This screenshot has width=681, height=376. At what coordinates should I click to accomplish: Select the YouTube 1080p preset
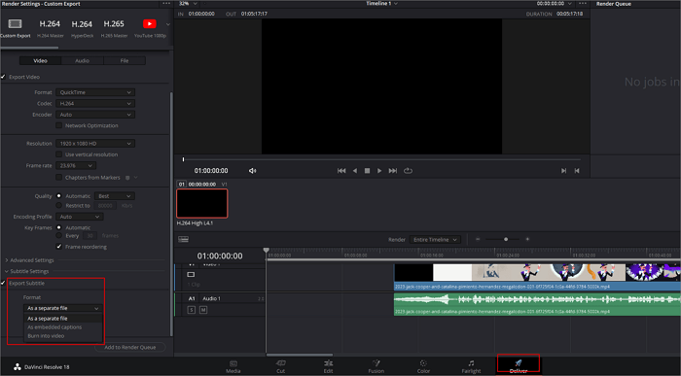tap(150, 24)
